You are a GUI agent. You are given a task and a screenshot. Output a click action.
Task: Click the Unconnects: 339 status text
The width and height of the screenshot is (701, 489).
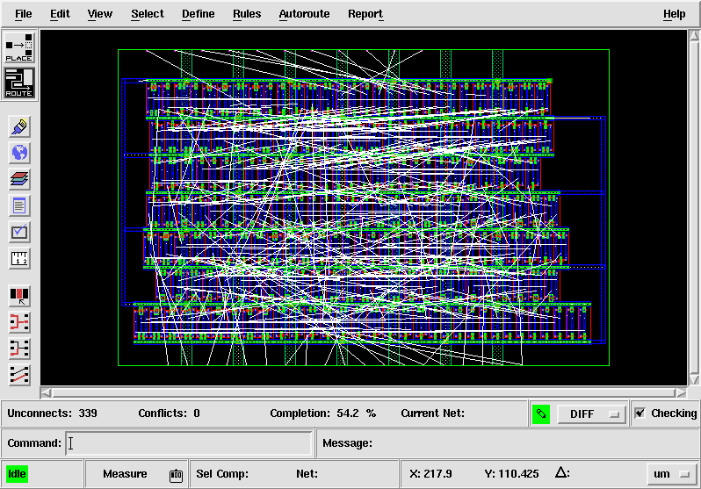[x=52, y=413]
